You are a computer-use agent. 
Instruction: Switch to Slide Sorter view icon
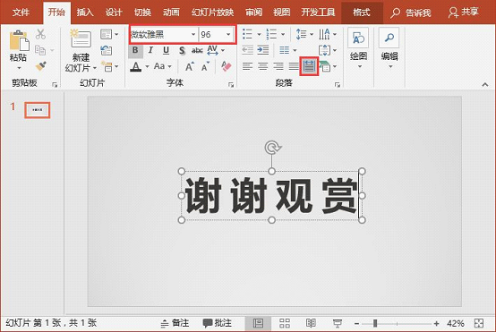click(285, 323)
